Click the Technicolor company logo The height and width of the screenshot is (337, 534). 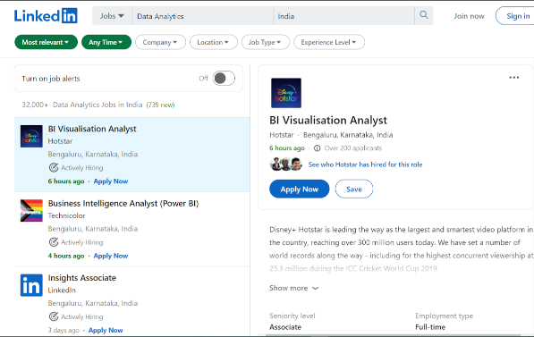[x=31, y=211]
